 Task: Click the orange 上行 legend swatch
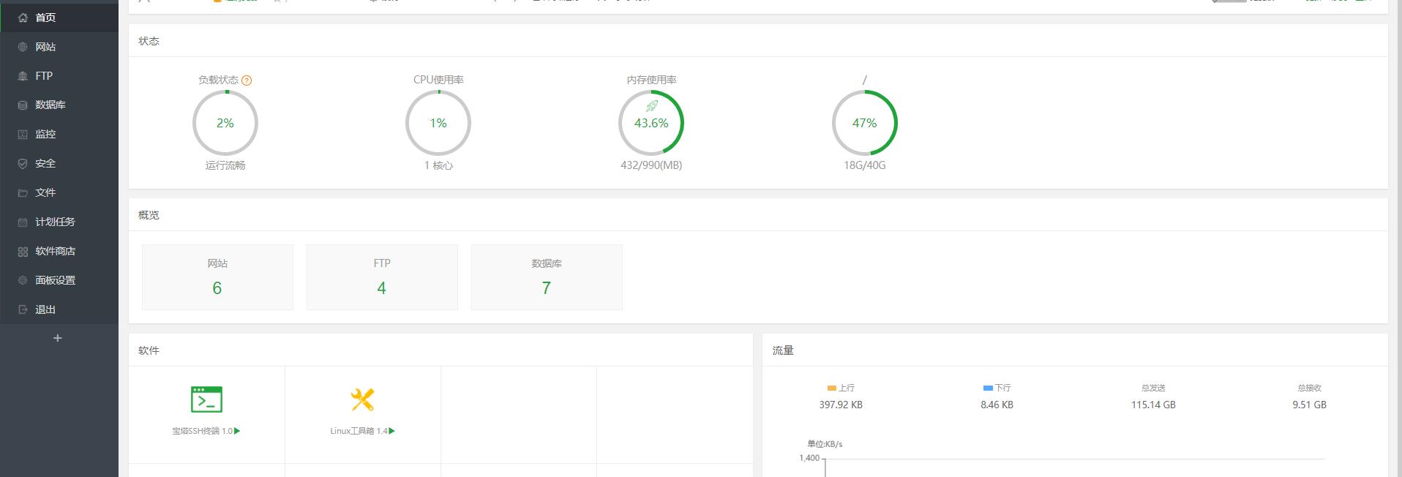831,388
